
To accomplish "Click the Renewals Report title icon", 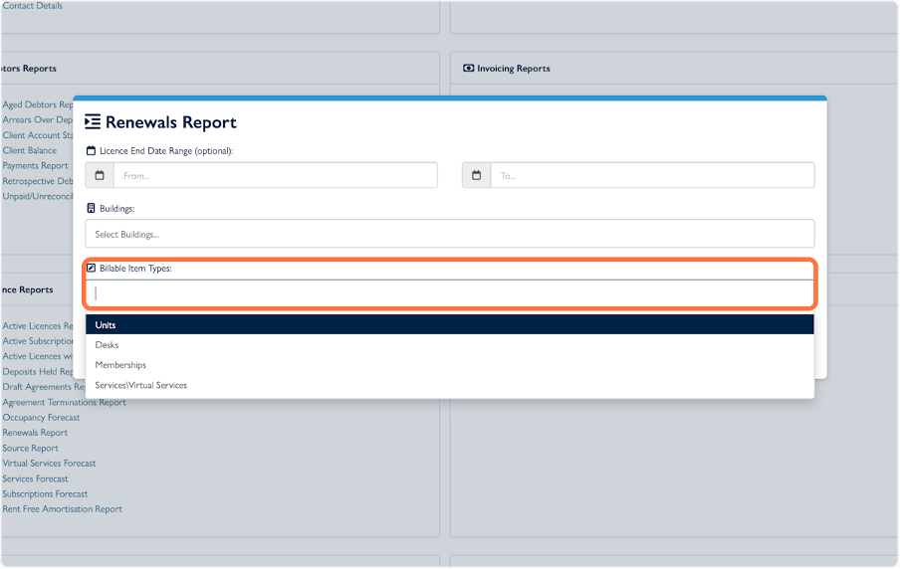I will point(93,122).
